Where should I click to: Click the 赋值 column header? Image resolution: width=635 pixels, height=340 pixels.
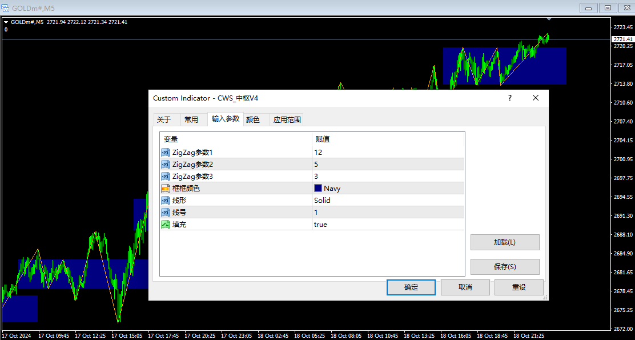[x=388, y=139]
